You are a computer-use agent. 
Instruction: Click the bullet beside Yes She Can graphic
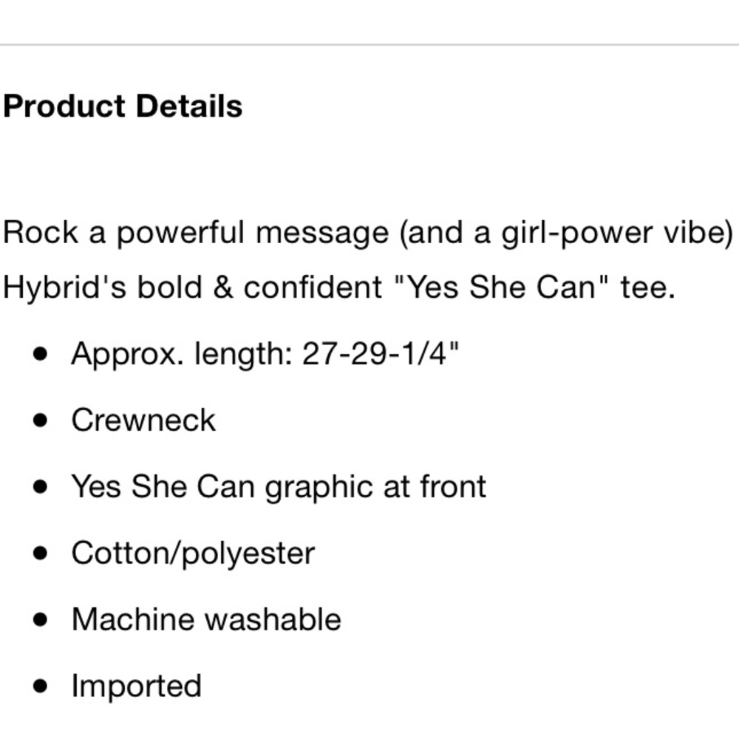pos(41,486)
